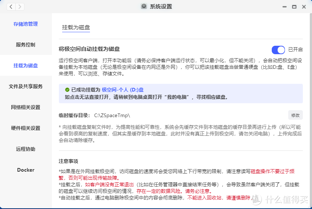Open the 极空间-个人 (D:)盘 link
The image size is (312, 209).
123,89
